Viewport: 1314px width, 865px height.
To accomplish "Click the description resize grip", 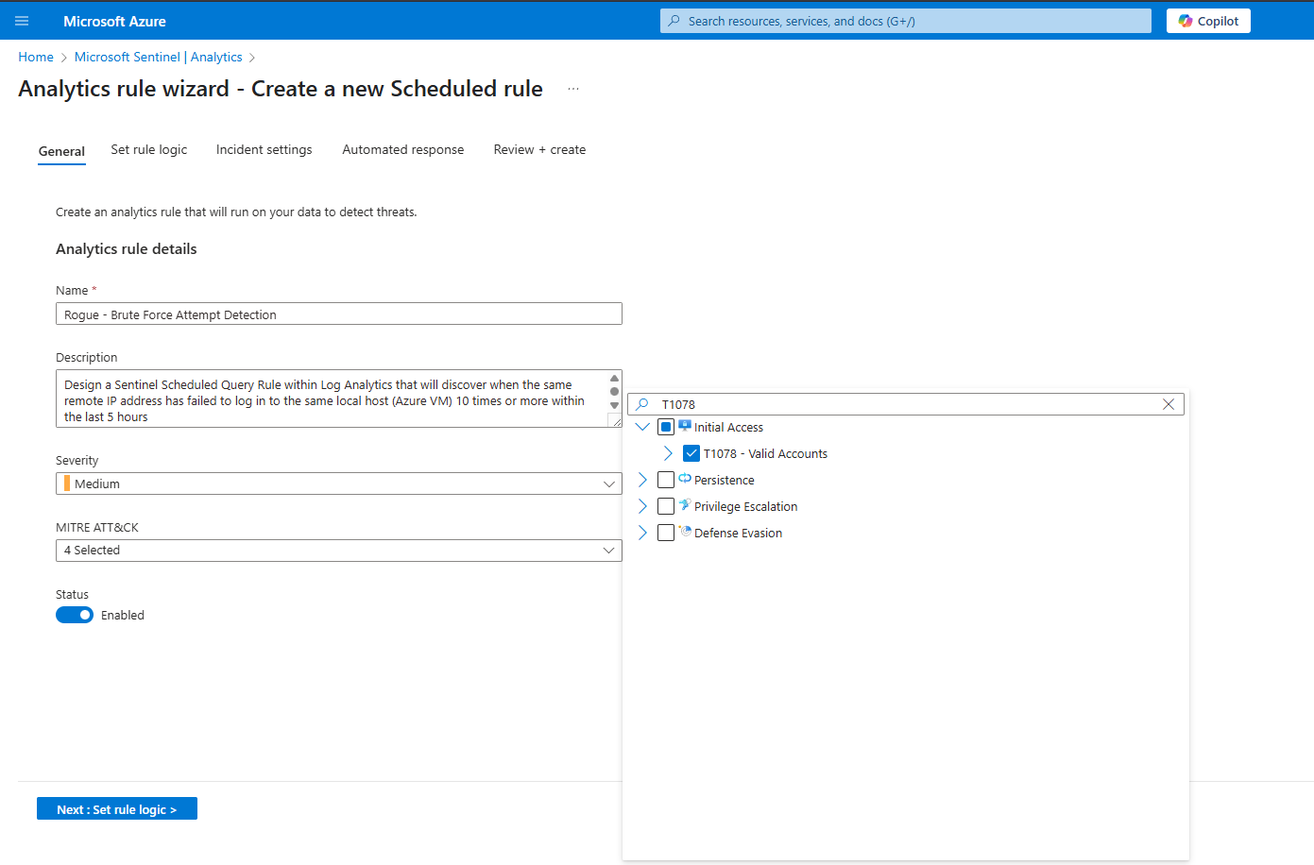I will [x=616, y=421].
